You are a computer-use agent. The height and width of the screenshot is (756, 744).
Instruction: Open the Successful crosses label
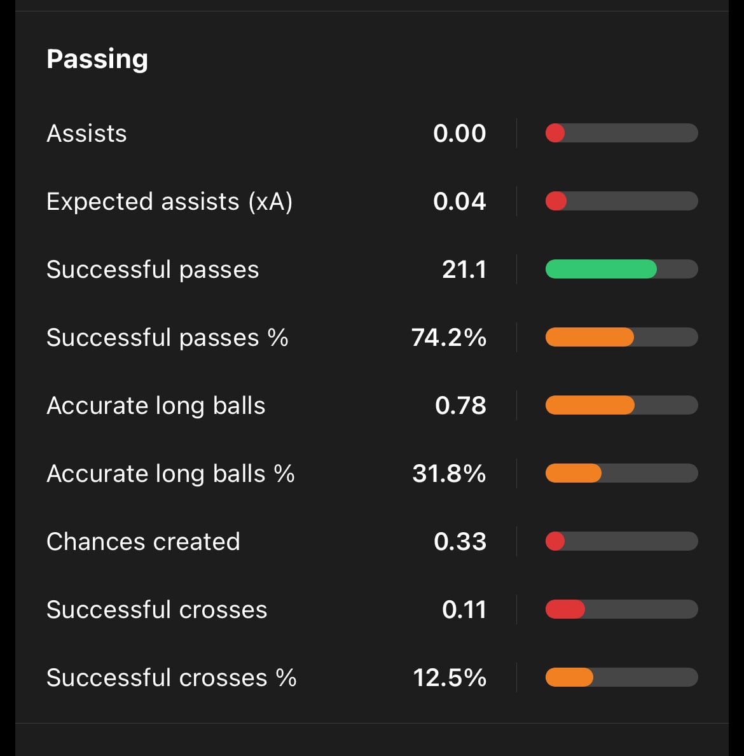point(156,610)
